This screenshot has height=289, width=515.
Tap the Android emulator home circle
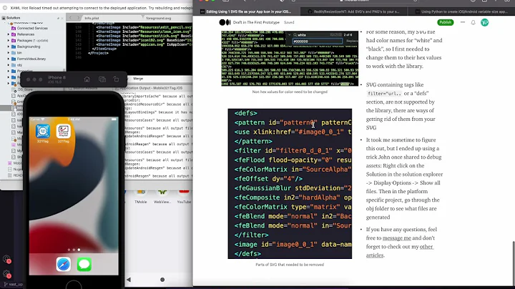pyautogui.click(x=162, y=280)
